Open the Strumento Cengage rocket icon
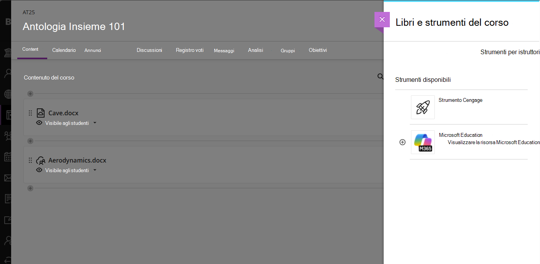Viewport: 540px width, 264px height. click(x=423, y=107)
